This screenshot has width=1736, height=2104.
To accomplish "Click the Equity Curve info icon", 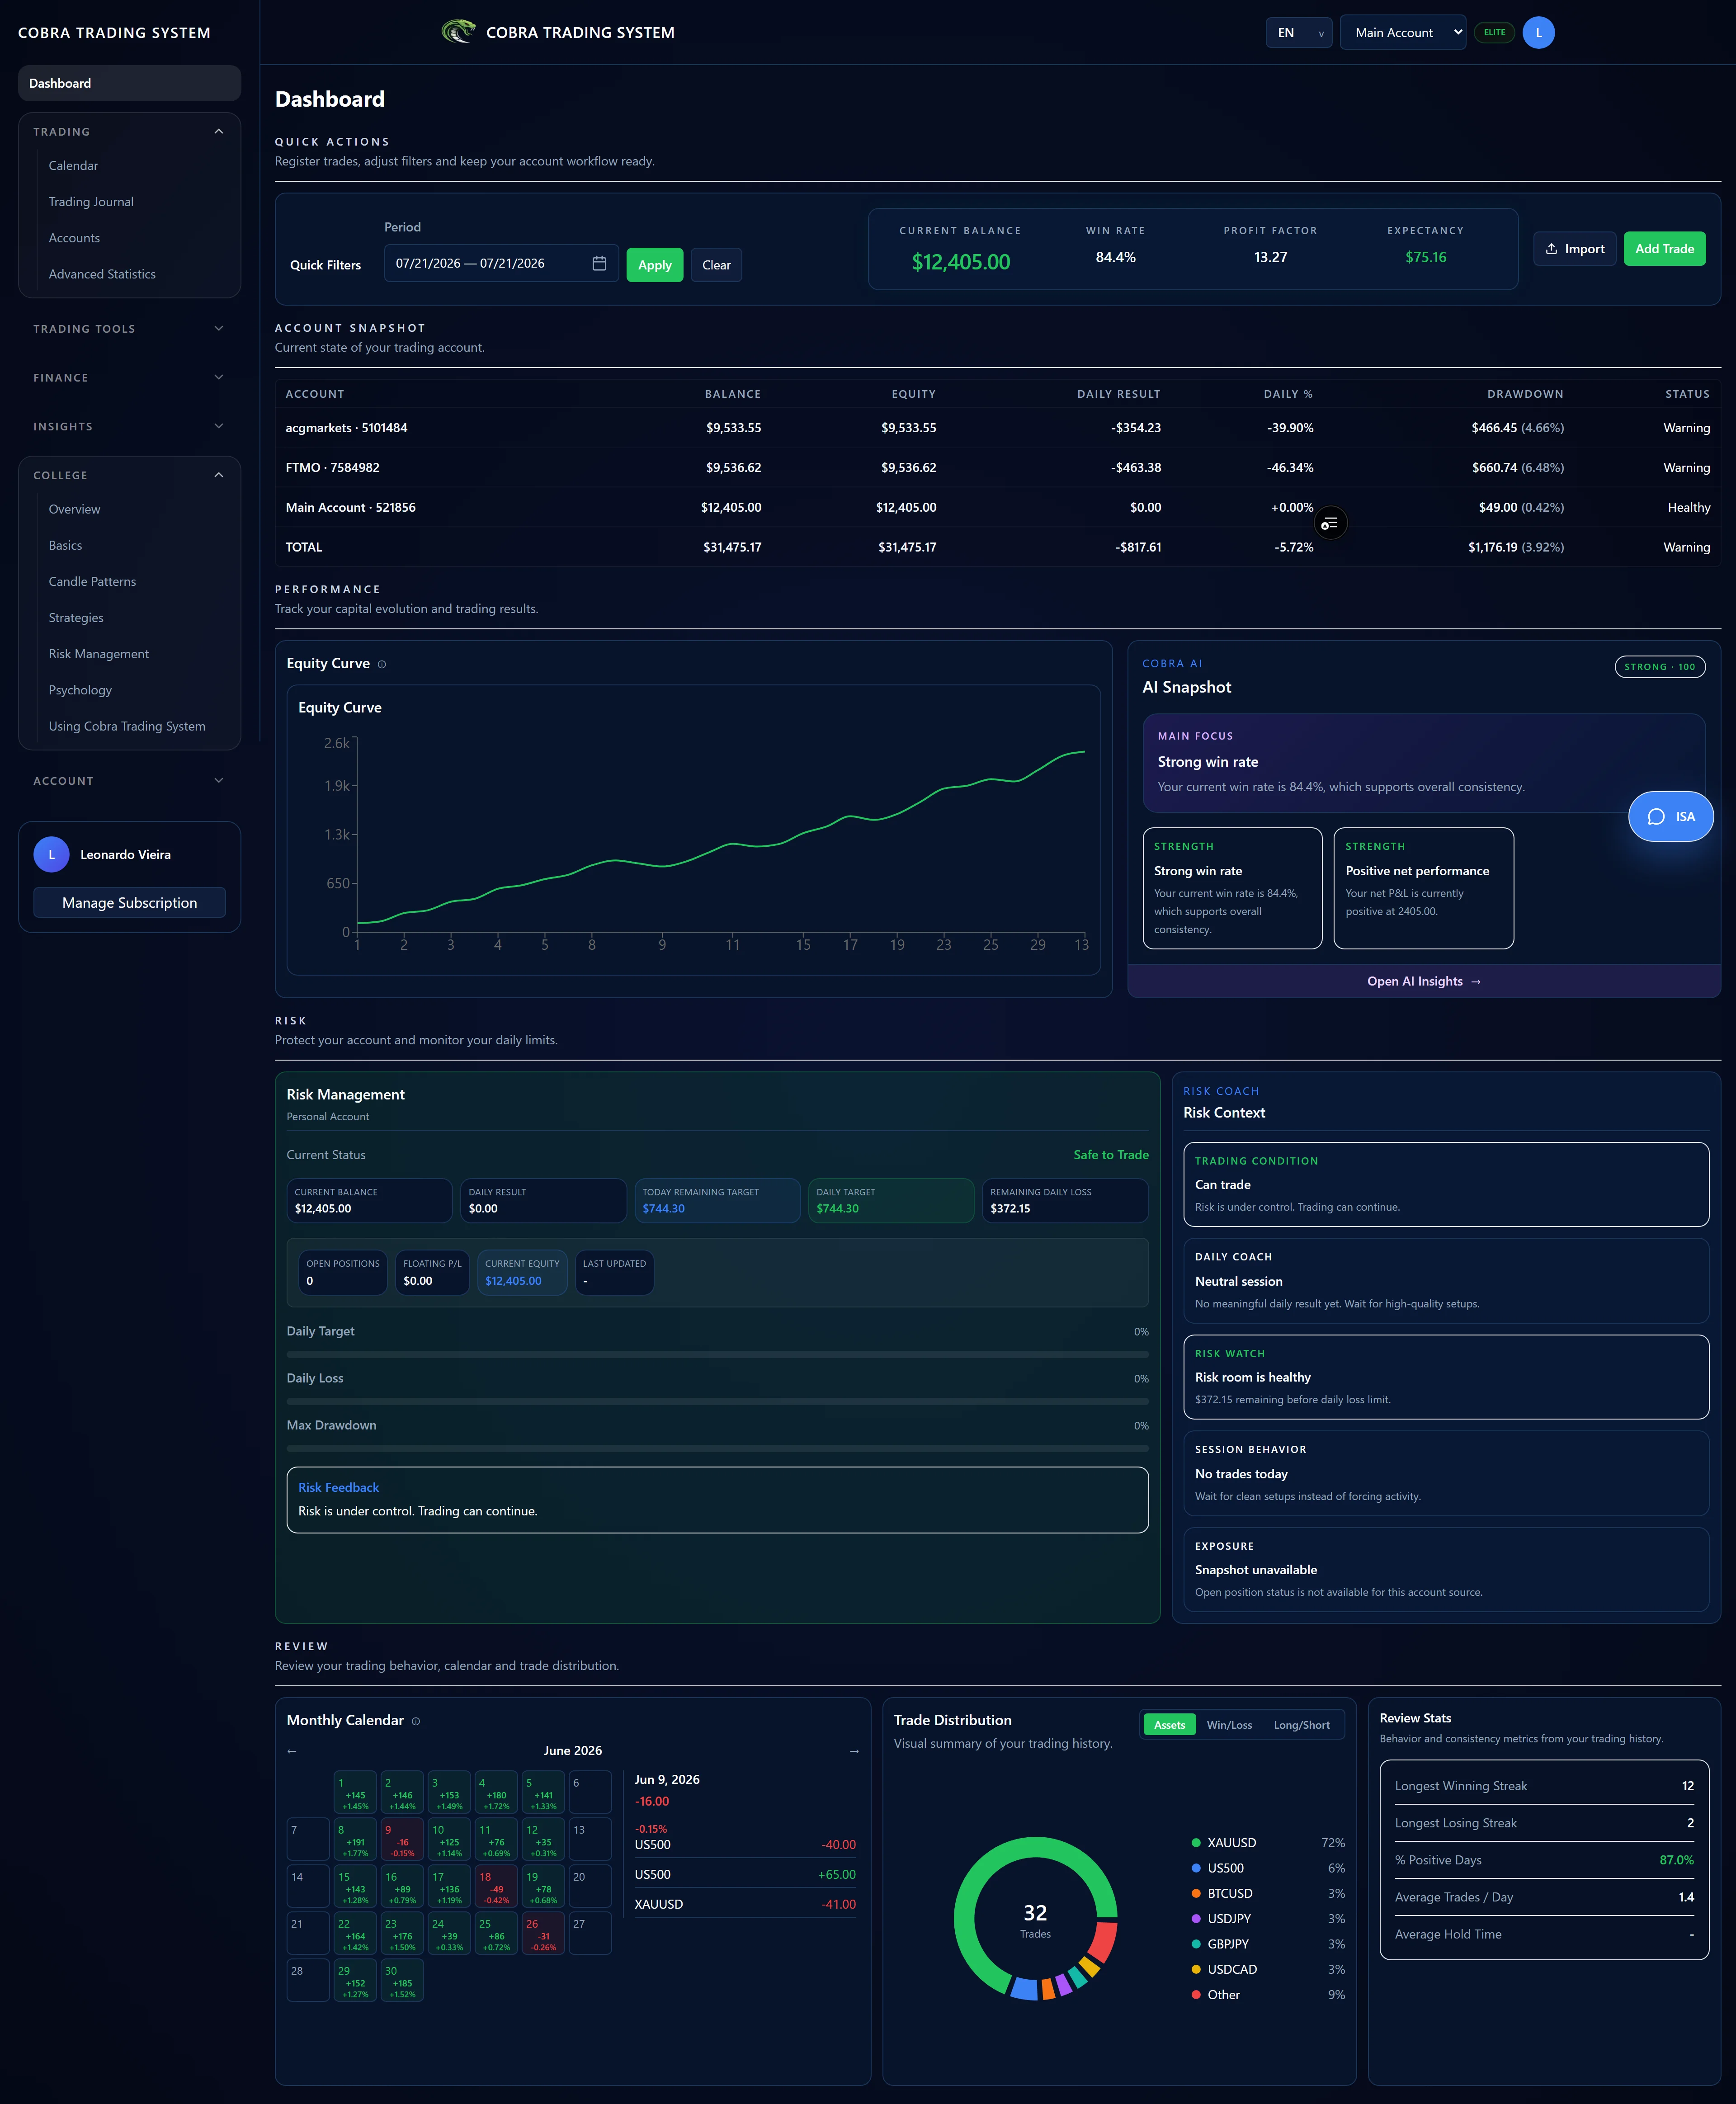I will click(382, 664).
